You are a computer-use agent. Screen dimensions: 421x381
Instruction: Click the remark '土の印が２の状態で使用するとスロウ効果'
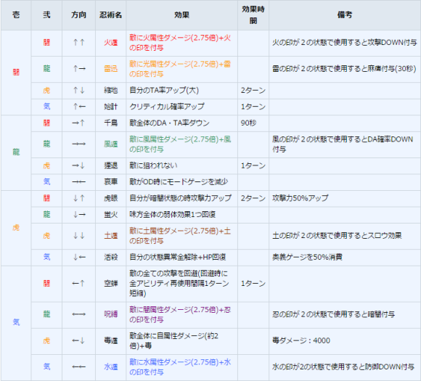[x=337, y=236]
